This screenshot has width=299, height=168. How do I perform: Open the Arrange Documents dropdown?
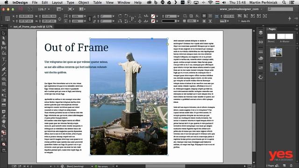click(x=82, y=9)
